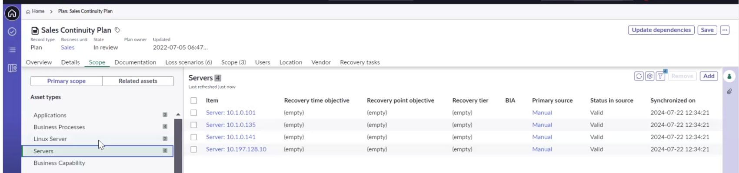The width and height of the screenshot is (739, 173).
Task: Open the user presence icon on right
Action: point(729,77)
